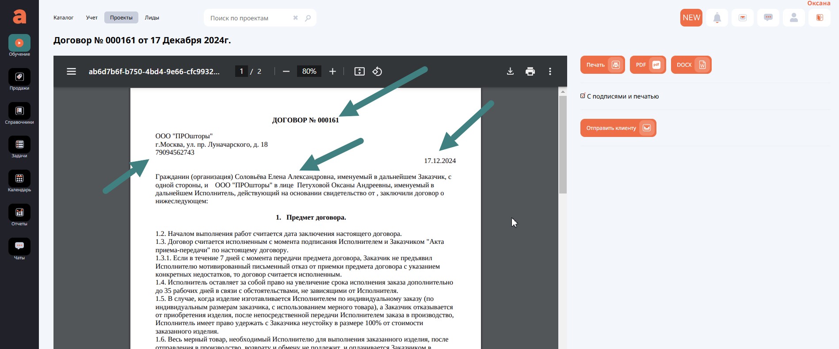Click the 'Отправить клиенту' button
This screenshot has height=349, width=839.
(618, 128)
